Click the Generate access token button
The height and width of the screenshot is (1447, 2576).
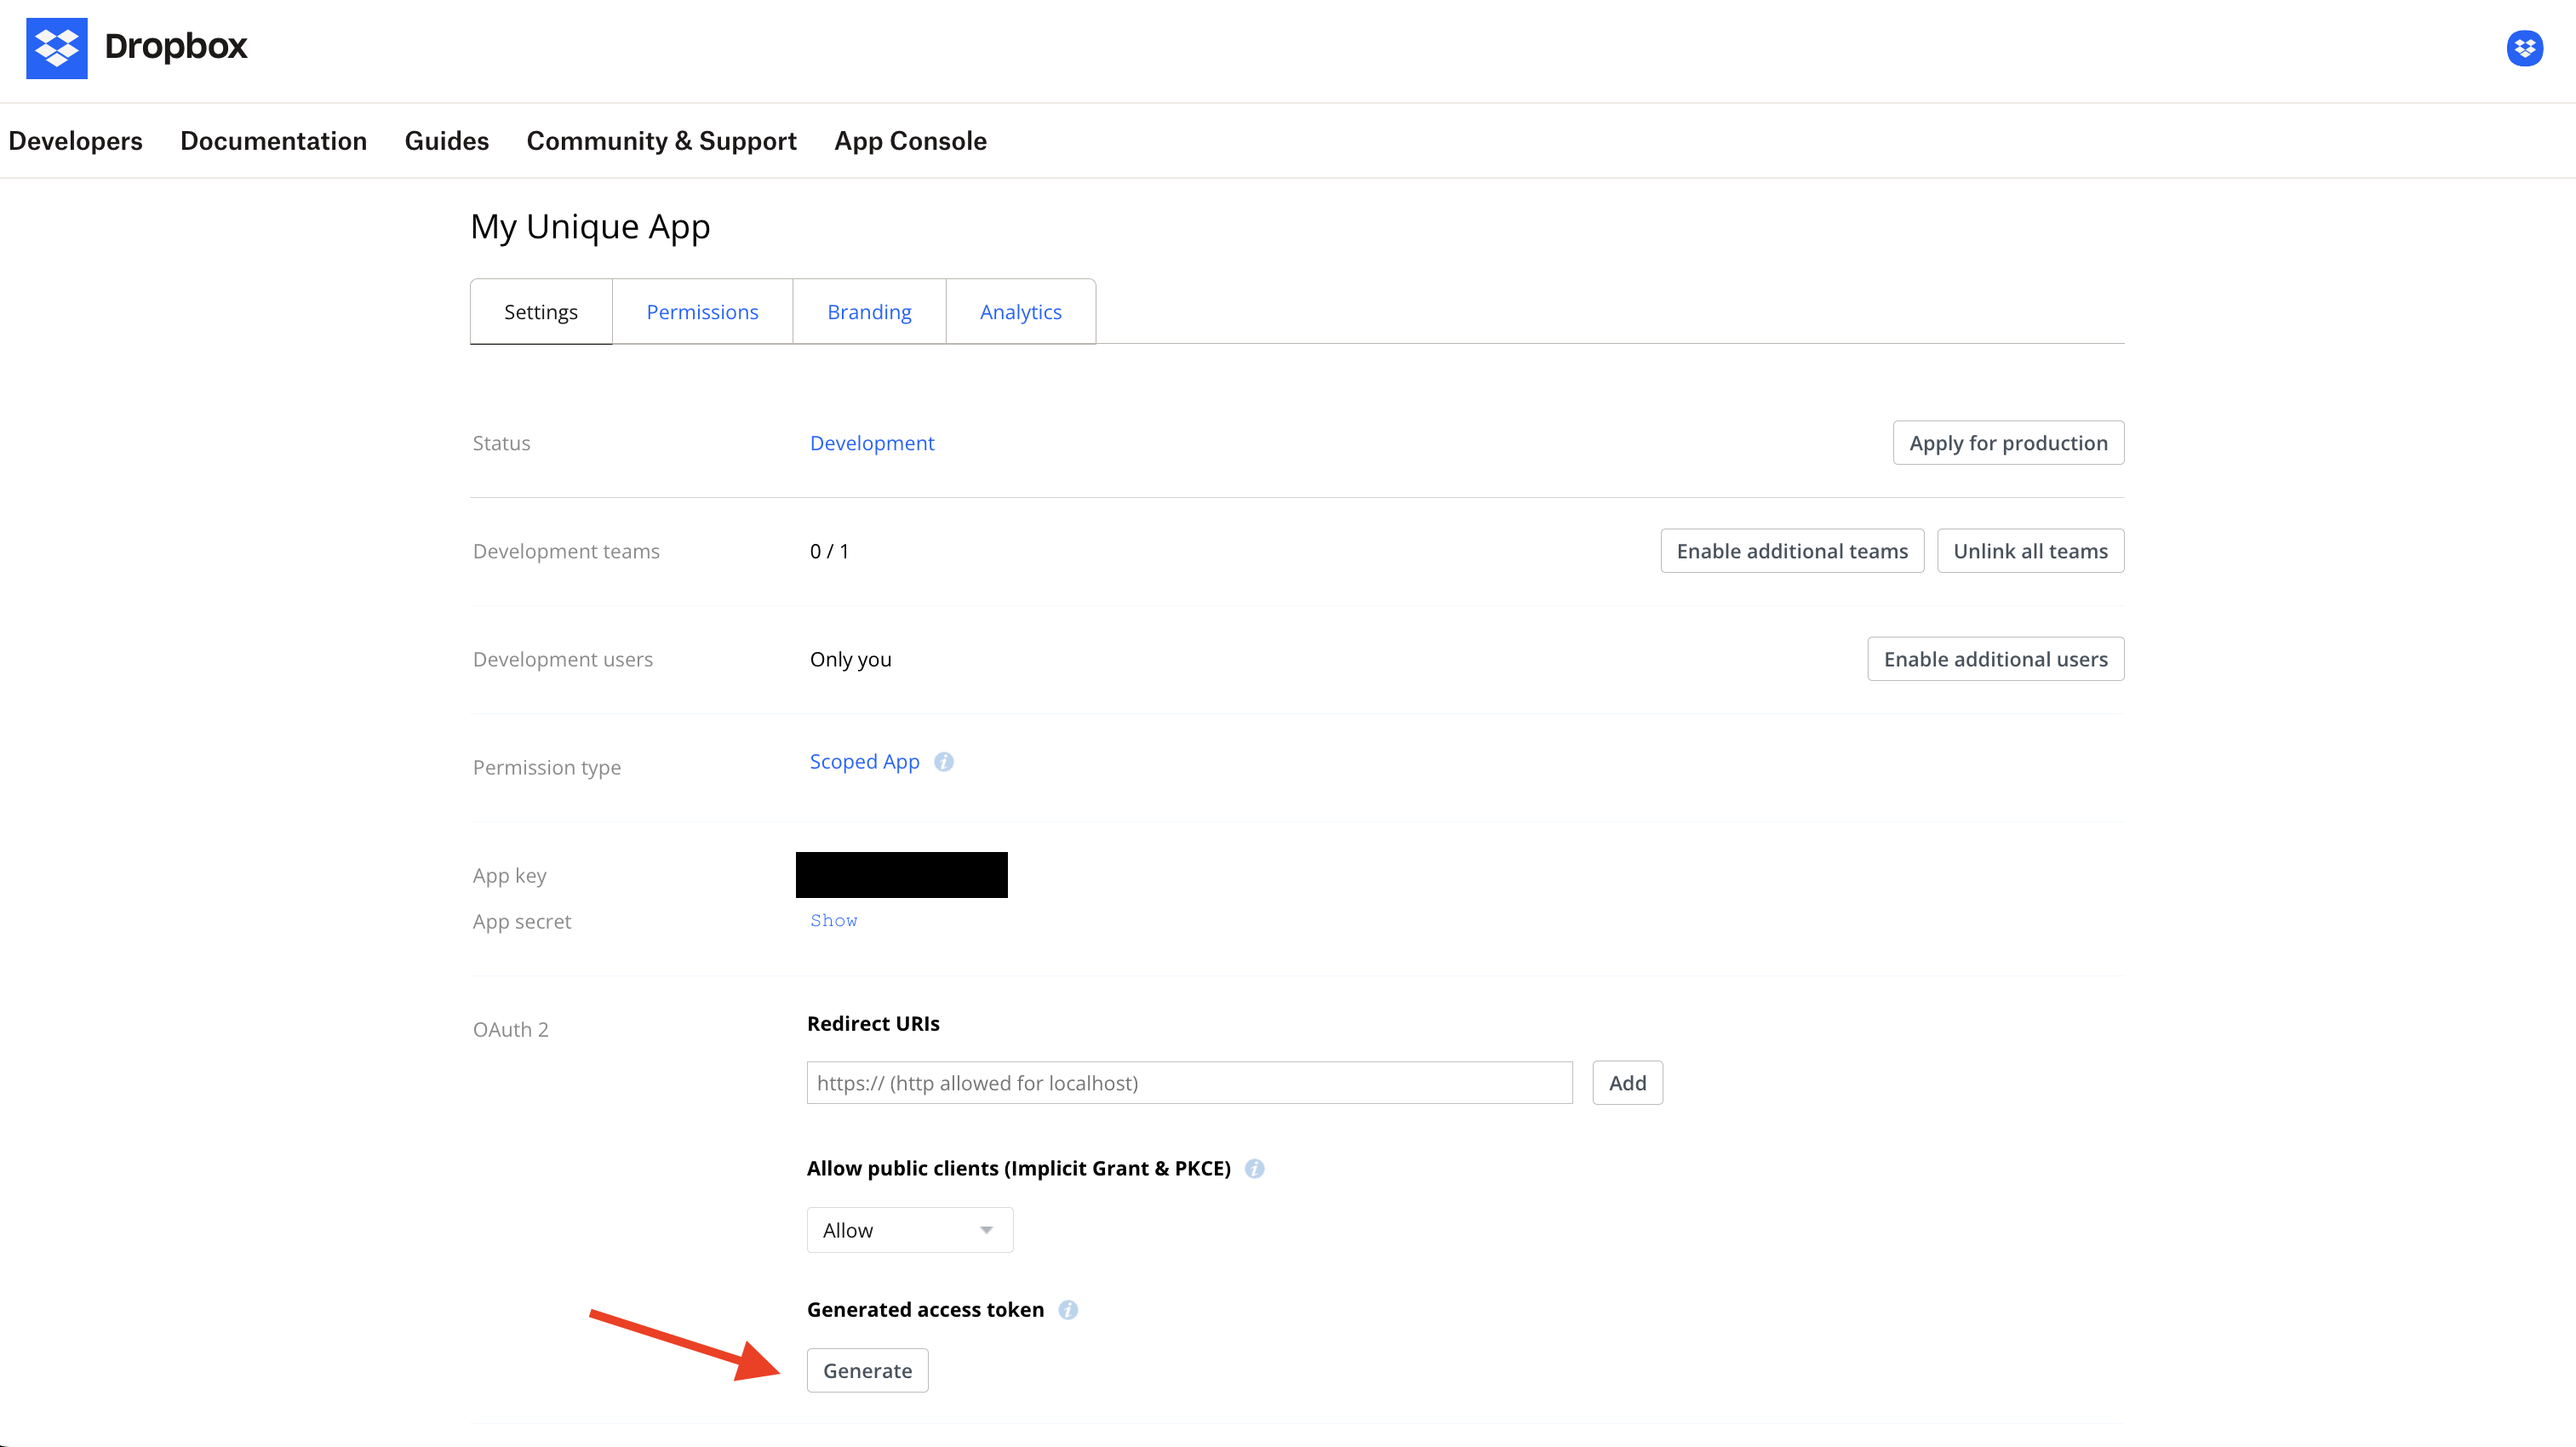point(867,1370)
